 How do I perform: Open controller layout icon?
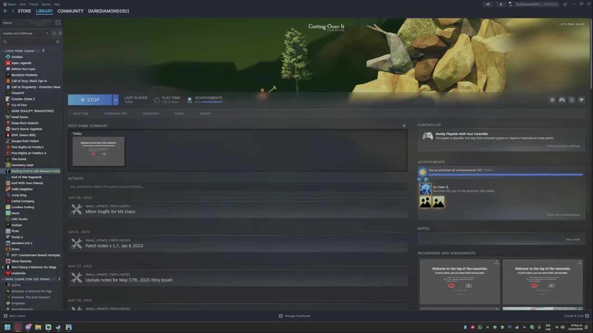(x=562, y=100)
